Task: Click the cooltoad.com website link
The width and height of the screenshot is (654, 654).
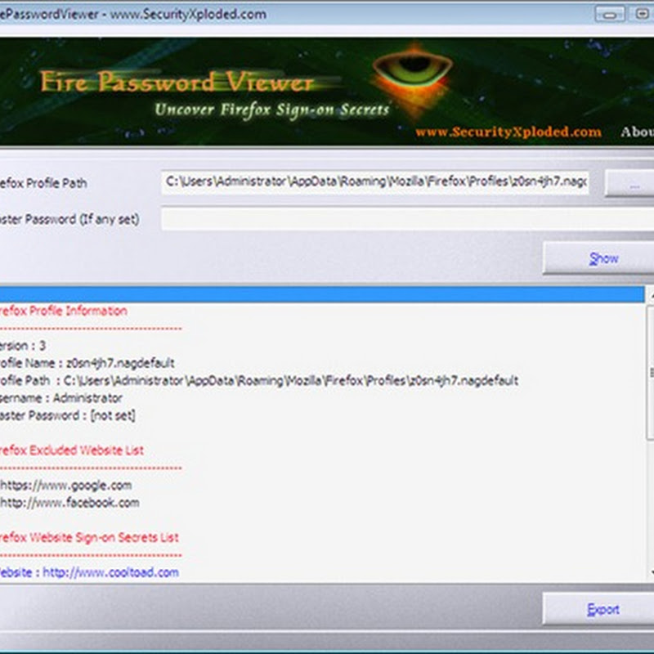Action: (x=110, y=572)
